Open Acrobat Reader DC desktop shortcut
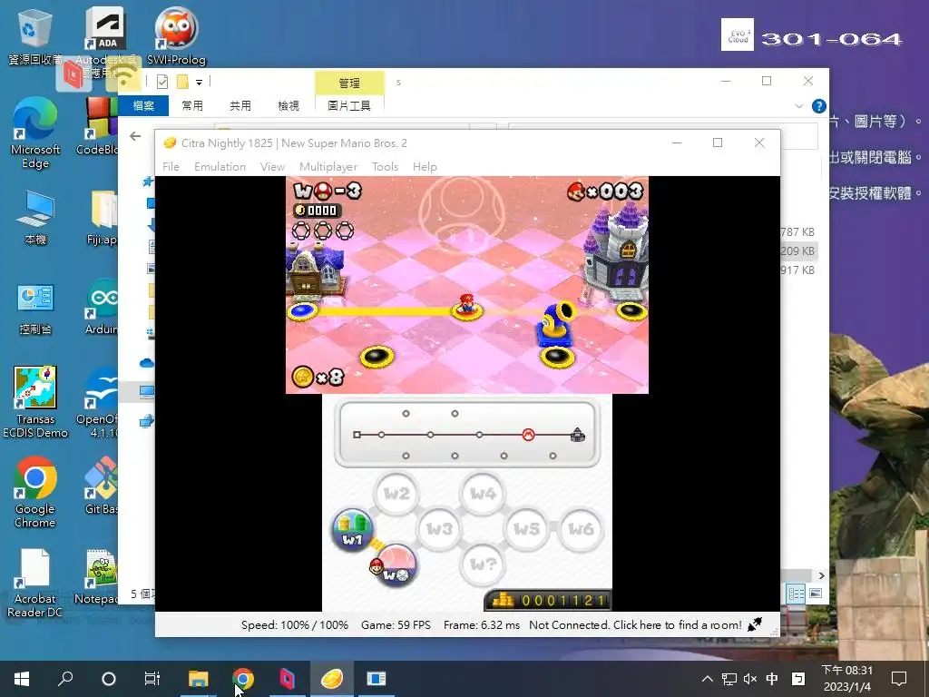This screenshot has width=929, height=697. pos(35,583)
